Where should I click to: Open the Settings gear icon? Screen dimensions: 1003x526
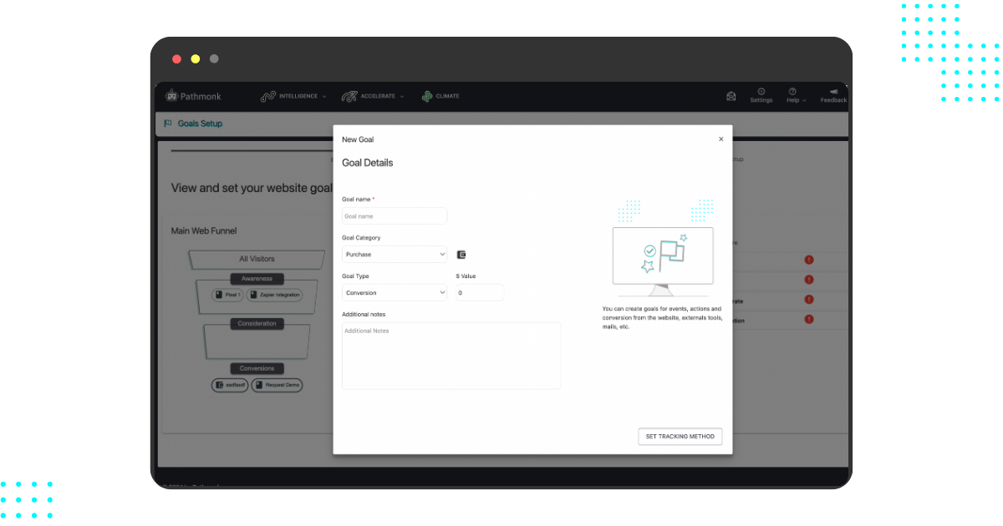tap(761, 92)
